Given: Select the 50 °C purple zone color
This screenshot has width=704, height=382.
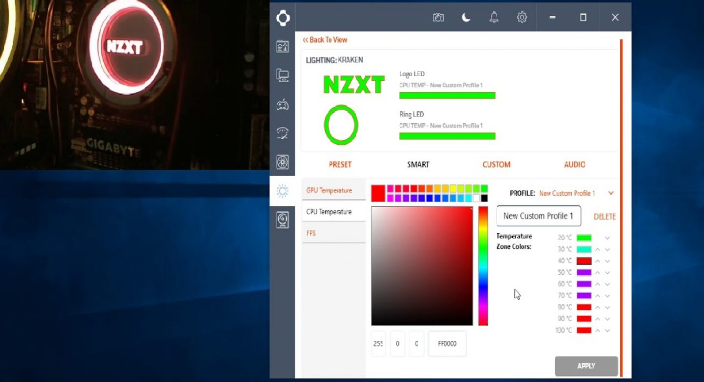Looking at the screenshot, I should tap(584, 272).
